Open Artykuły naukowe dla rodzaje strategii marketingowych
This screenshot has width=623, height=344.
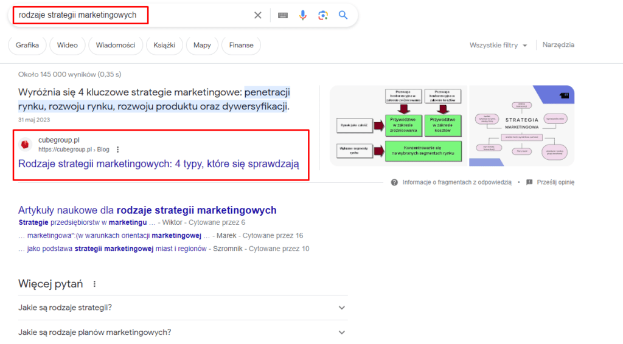pos(147,210)
